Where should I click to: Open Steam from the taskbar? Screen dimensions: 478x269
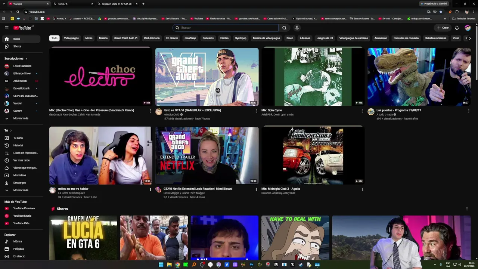pos(301,265)
